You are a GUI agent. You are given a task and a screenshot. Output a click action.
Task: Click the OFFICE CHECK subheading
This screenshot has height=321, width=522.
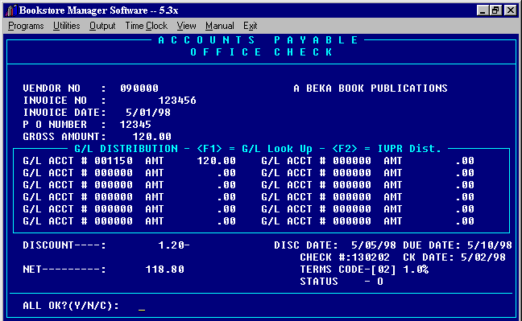pos(261,52)
